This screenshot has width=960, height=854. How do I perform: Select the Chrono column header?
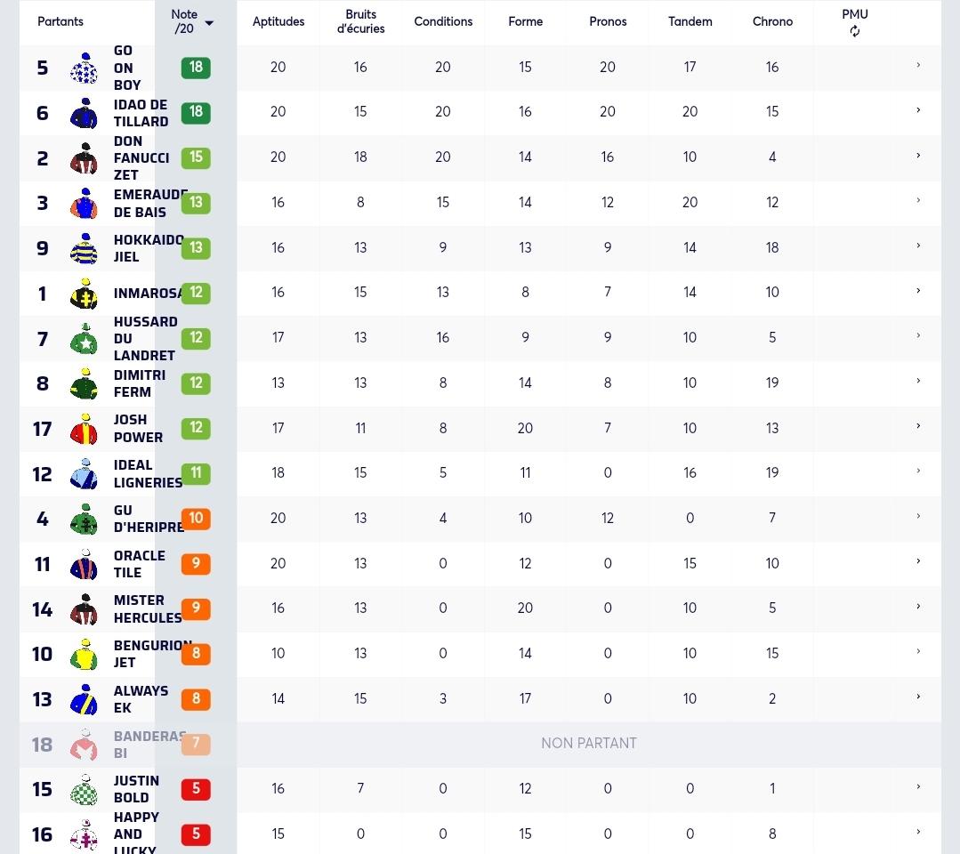(772, 21)
